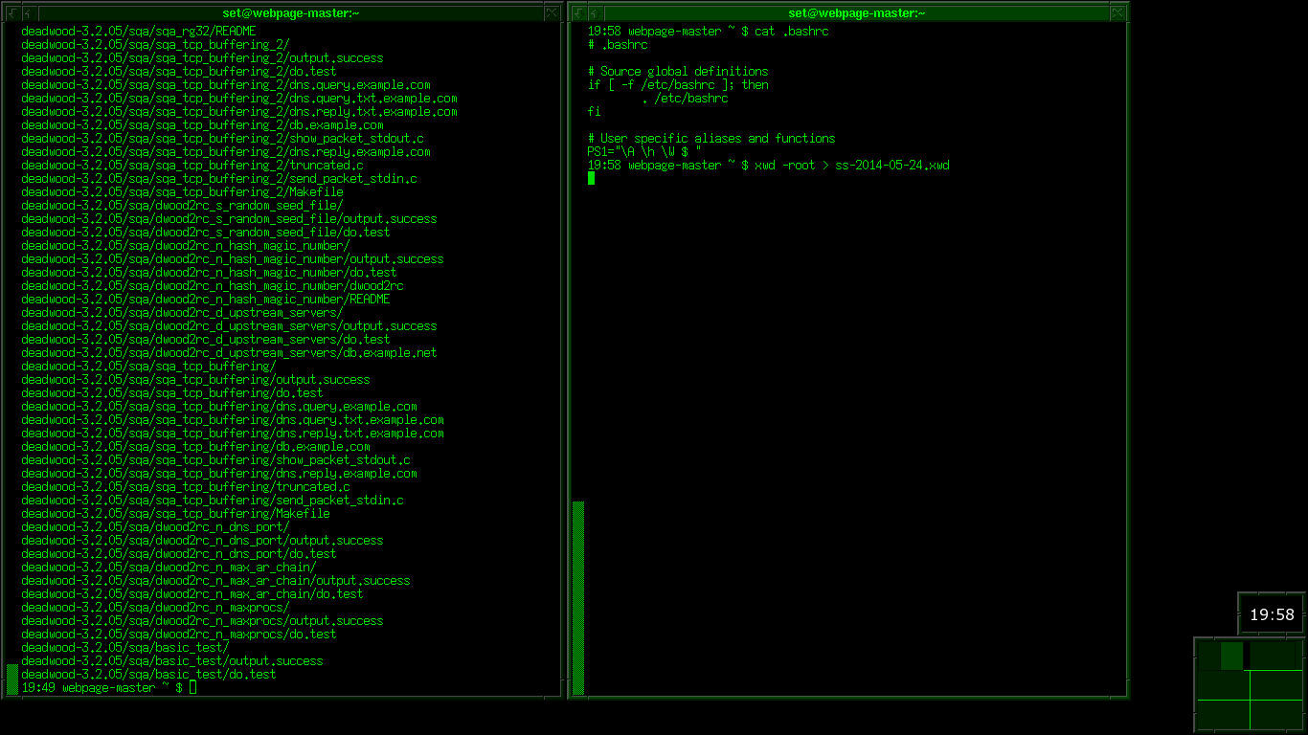This screenshot has width=1308, height=735.
Task: Click the 'cat .bashrc' command line
Action: click(x=708, y=31)
